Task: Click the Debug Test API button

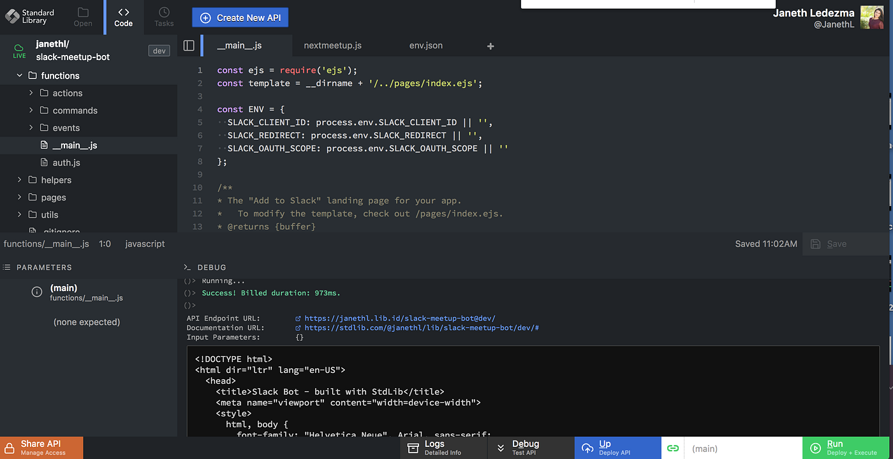Action: click(x=530, y=448)
